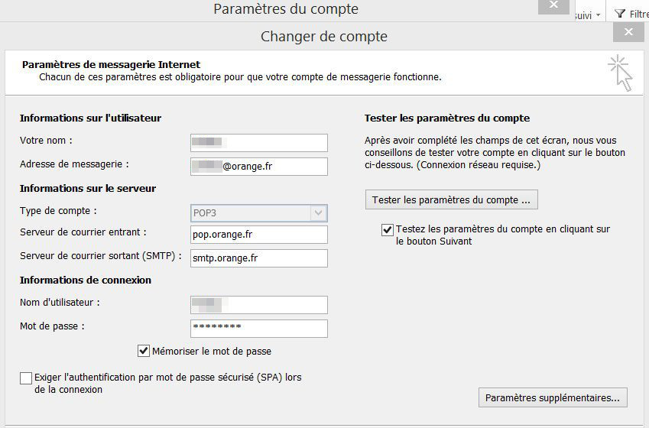Click the Paramètres de messagerie Internet heading
The width and height of the screenshot is (649, 428).
111,65
